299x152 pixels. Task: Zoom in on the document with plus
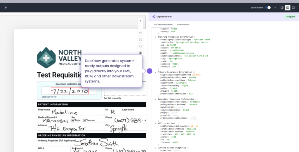[140, 21]
